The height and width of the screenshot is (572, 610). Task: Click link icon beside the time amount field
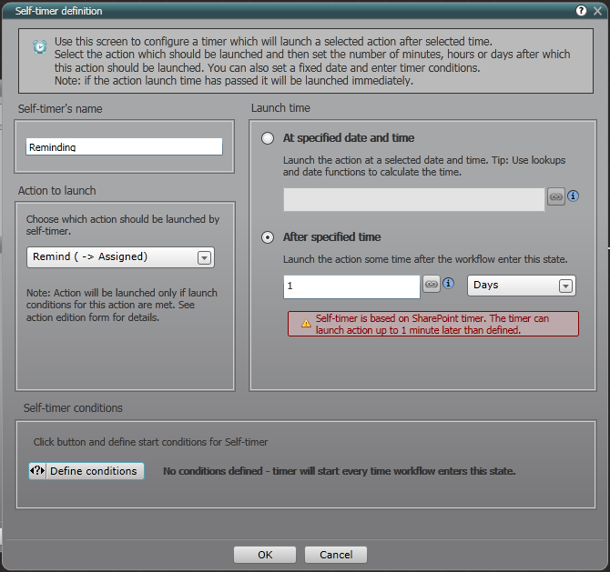coord(432,285)
